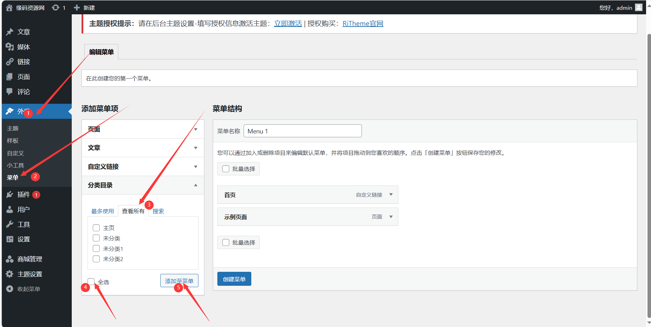
Task: Click the 添加至菜单 button
Action: 179,281
